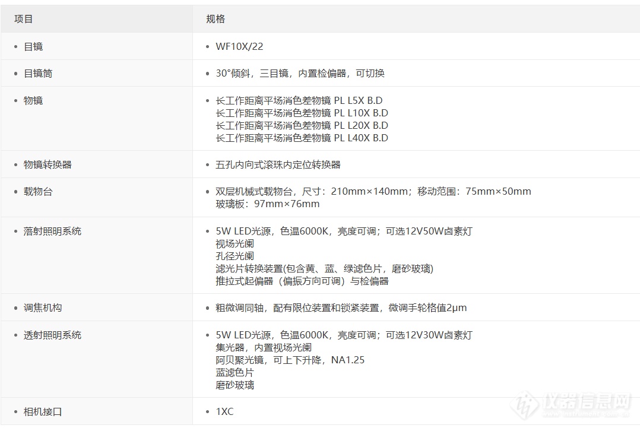Open the 目镜筒 specification row

tap(37, 73)
